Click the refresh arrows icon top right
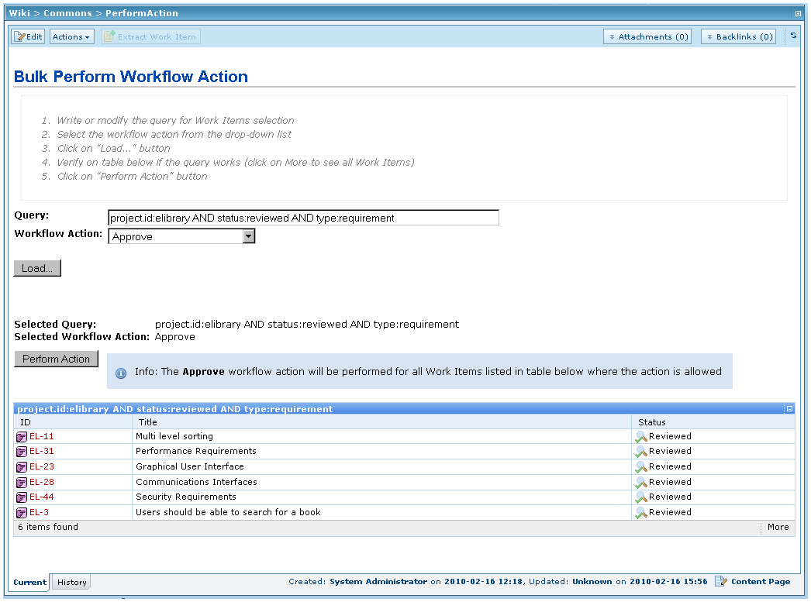 click(x=792, y=36)
